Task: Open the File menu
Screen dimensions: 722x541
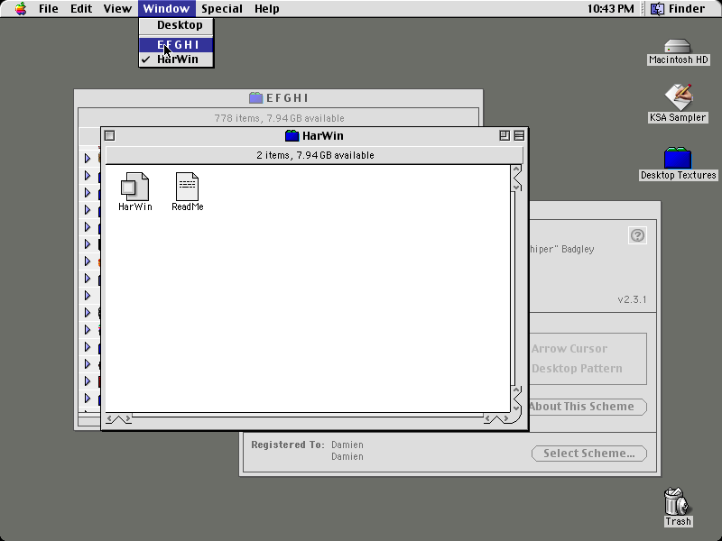Action: [x=49, y=9]
